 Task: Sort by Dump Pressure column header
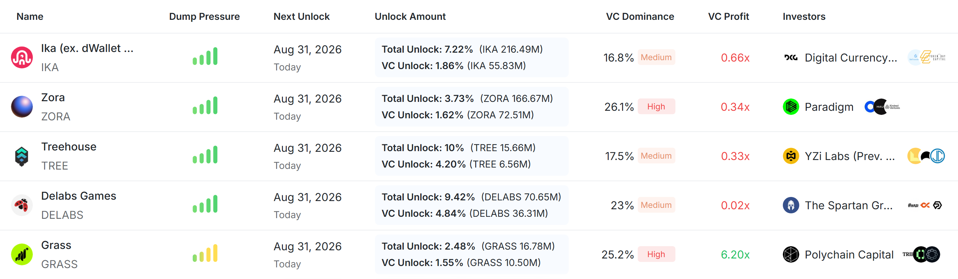pos(204,16)
